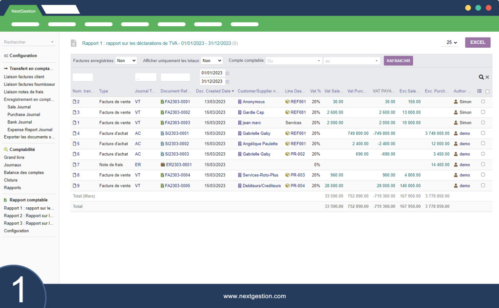Open the column selector list icon
Viewport: 499px width, 308px height.
480,91
